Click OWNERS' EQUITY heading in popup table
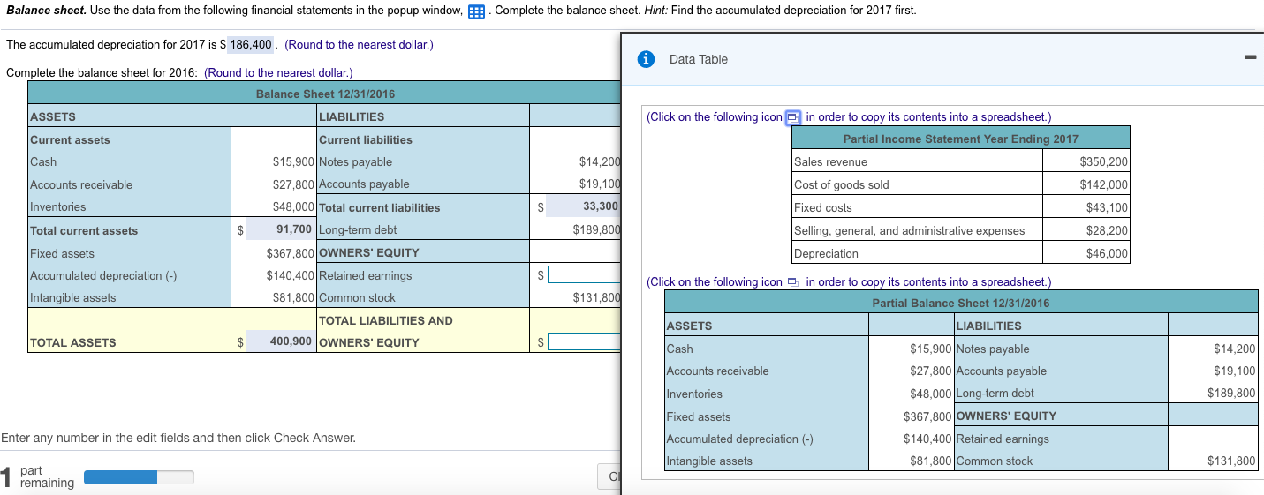Image resolution: width=1264 pixels, height=495 pixels. tap(1006, 416)
